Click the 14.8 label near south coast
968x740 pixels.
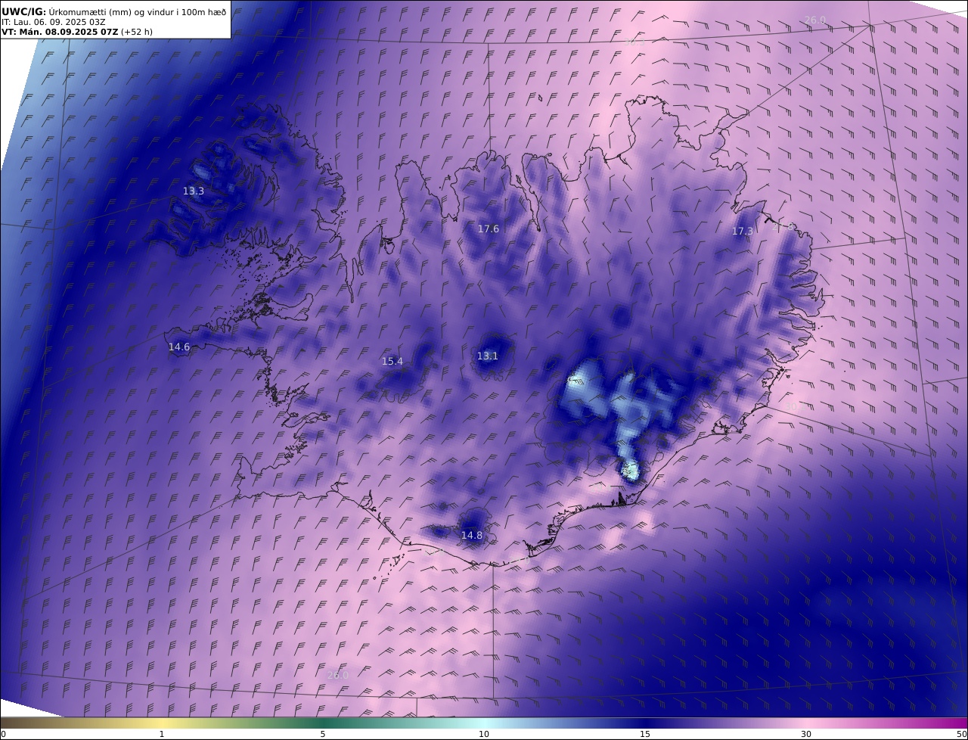(x=471, y=536)
